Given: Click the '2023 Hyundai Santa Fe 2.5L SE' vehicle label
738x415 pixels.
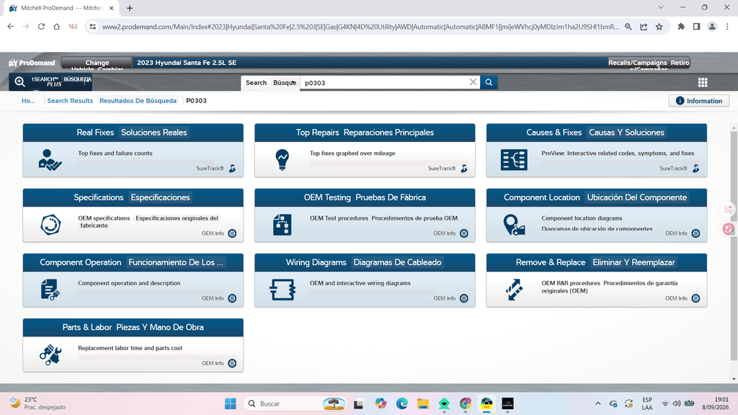Looking at the screenshot, I should click(187, 63).
